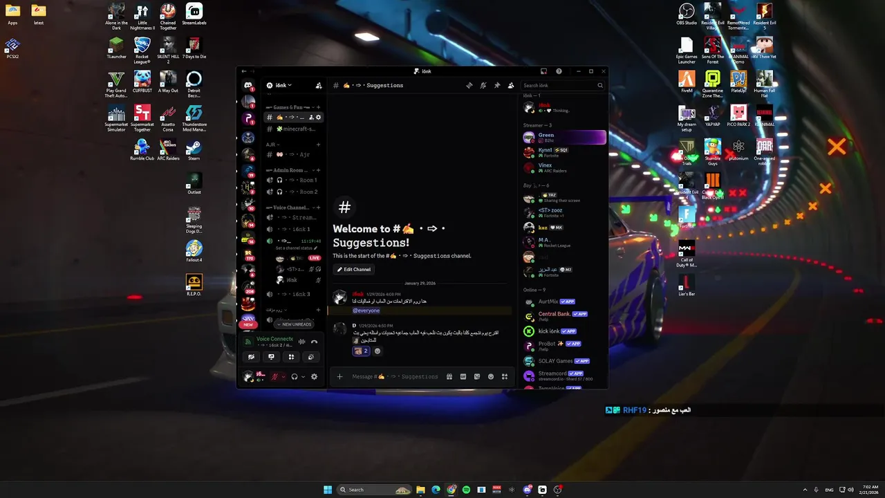Viewport: 885px width, 498px height.
Task: Open the emoji picker in message bar
Action: pyautogui.click(x=491, y=376)
